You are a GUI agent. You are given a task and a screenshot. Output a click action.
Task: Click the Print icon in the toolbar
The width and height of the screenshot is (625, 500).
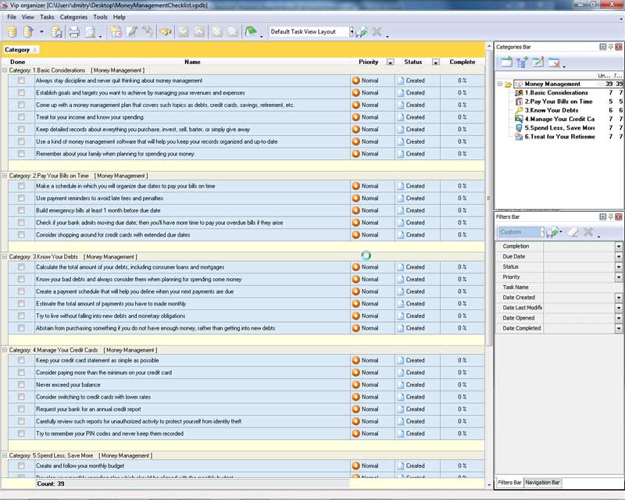(74, 32)
